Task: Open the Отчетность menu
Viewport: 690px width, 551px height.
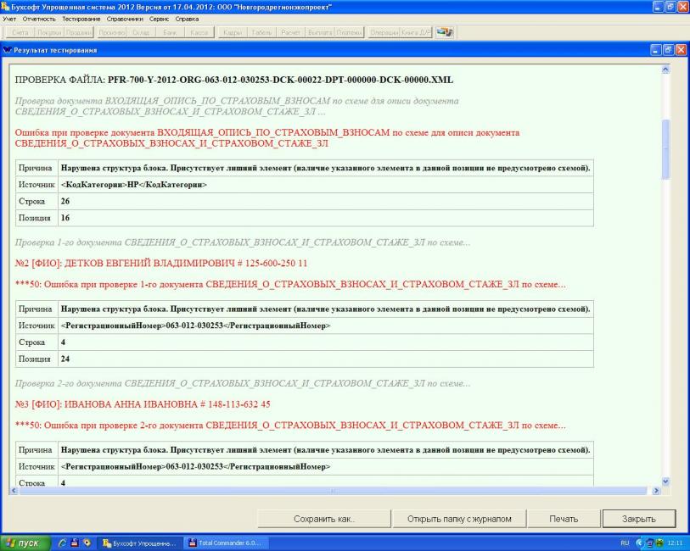Action: [39, 19]
